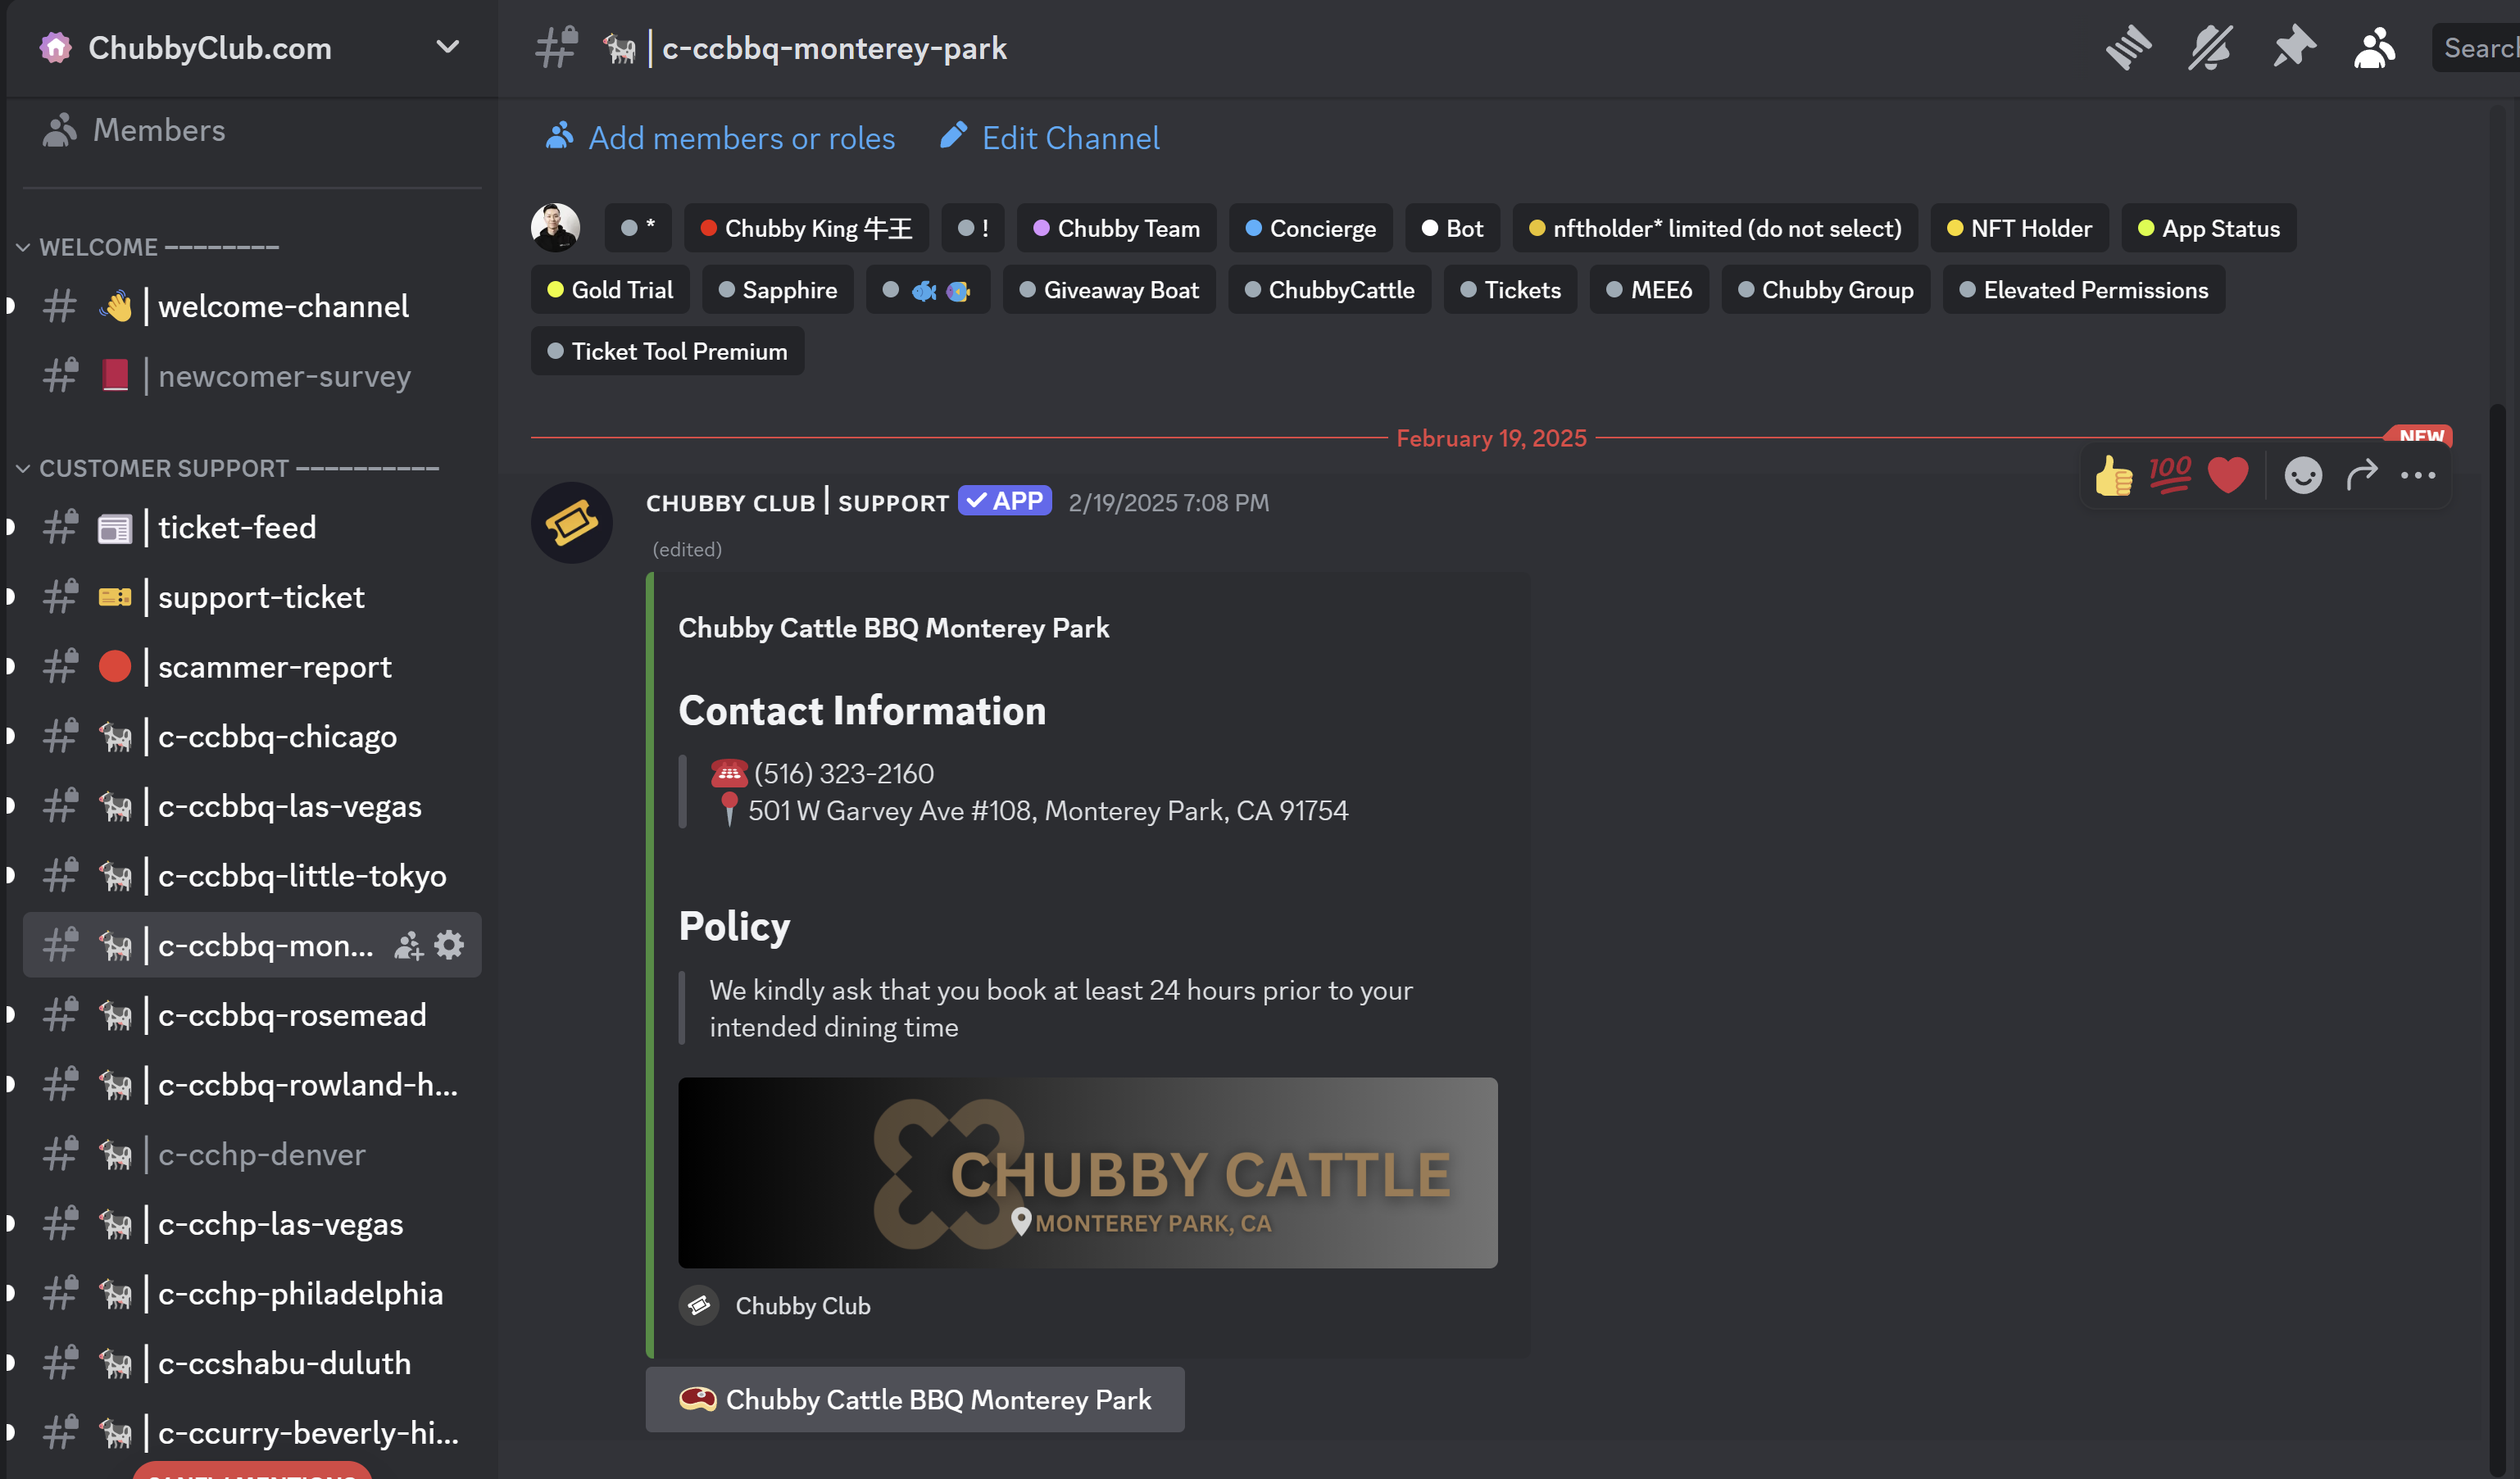Toggle the member list icon

coord(2375,47)
